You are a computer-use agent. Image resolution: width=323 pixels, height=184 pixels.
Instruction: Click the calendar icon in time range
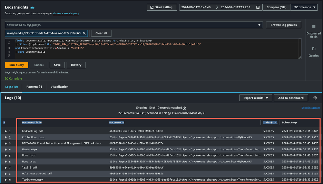pos(258,7)
